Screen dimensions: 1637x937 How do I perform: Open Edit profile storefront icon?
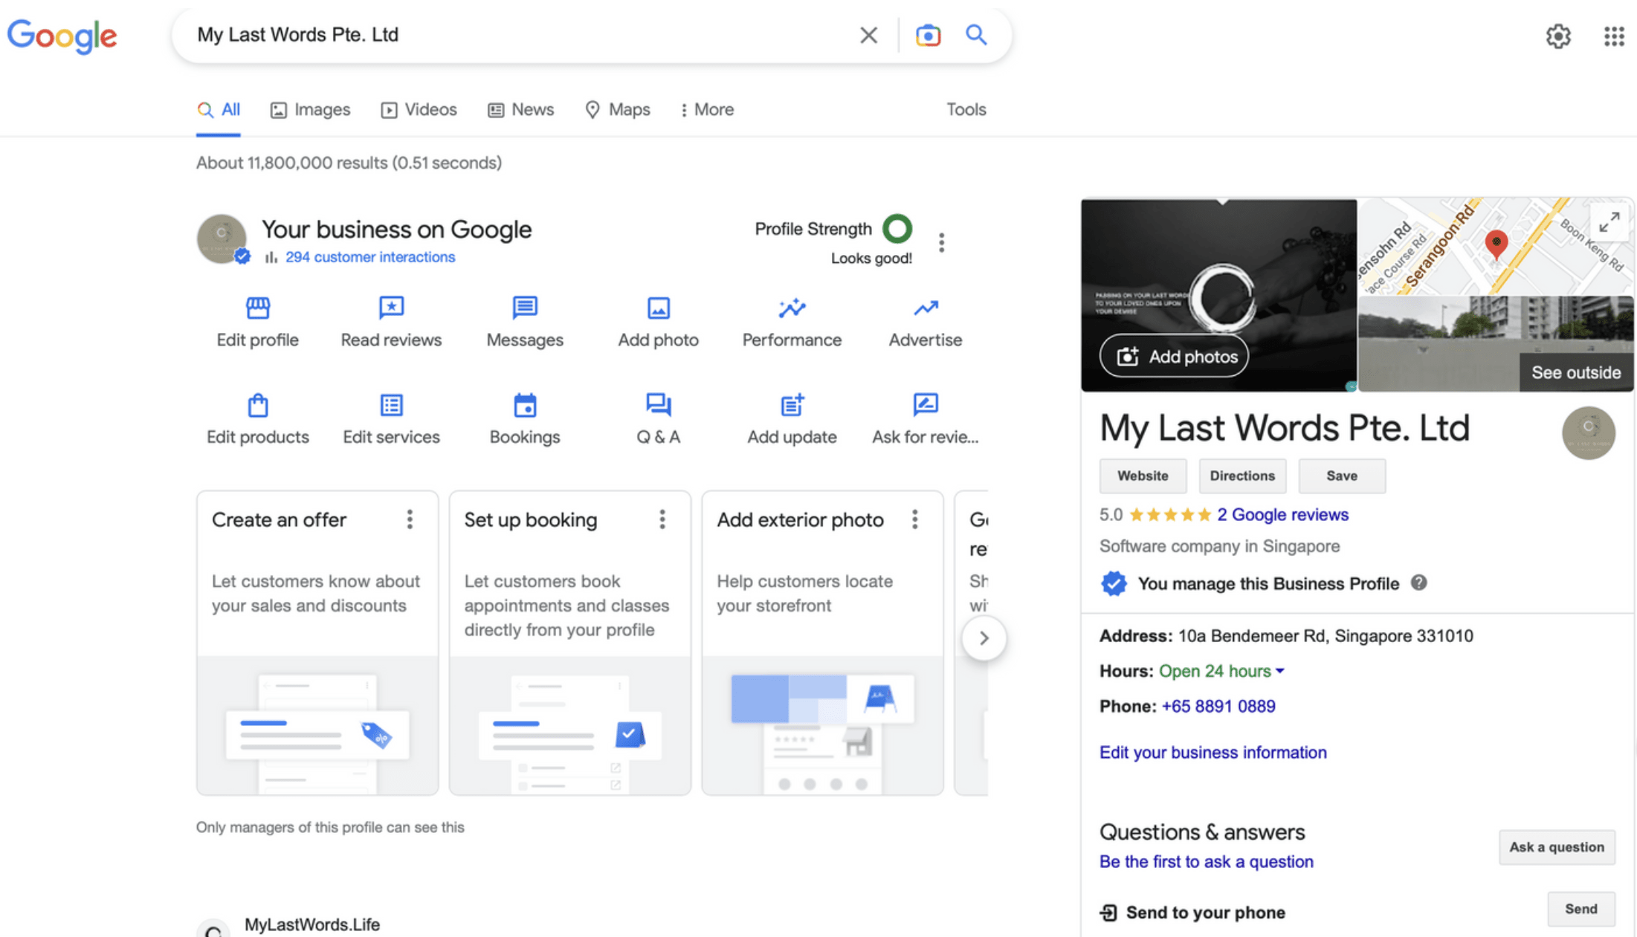pos(257,308)
